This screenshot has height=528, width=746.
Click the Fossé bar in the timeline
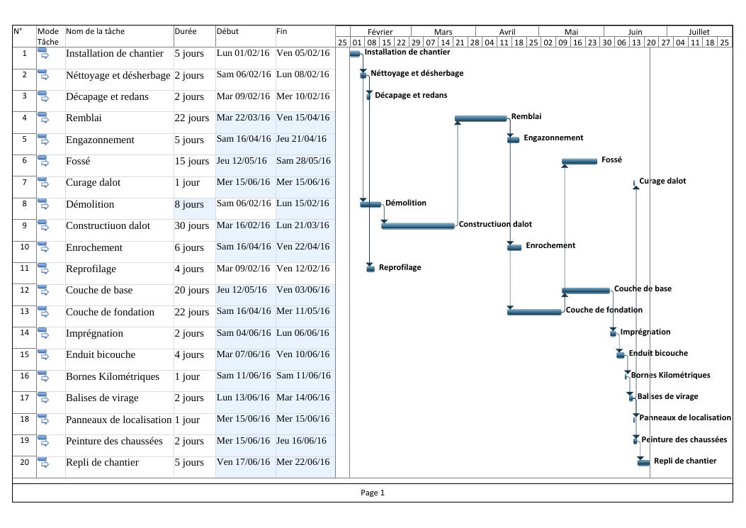pos(579,162)
